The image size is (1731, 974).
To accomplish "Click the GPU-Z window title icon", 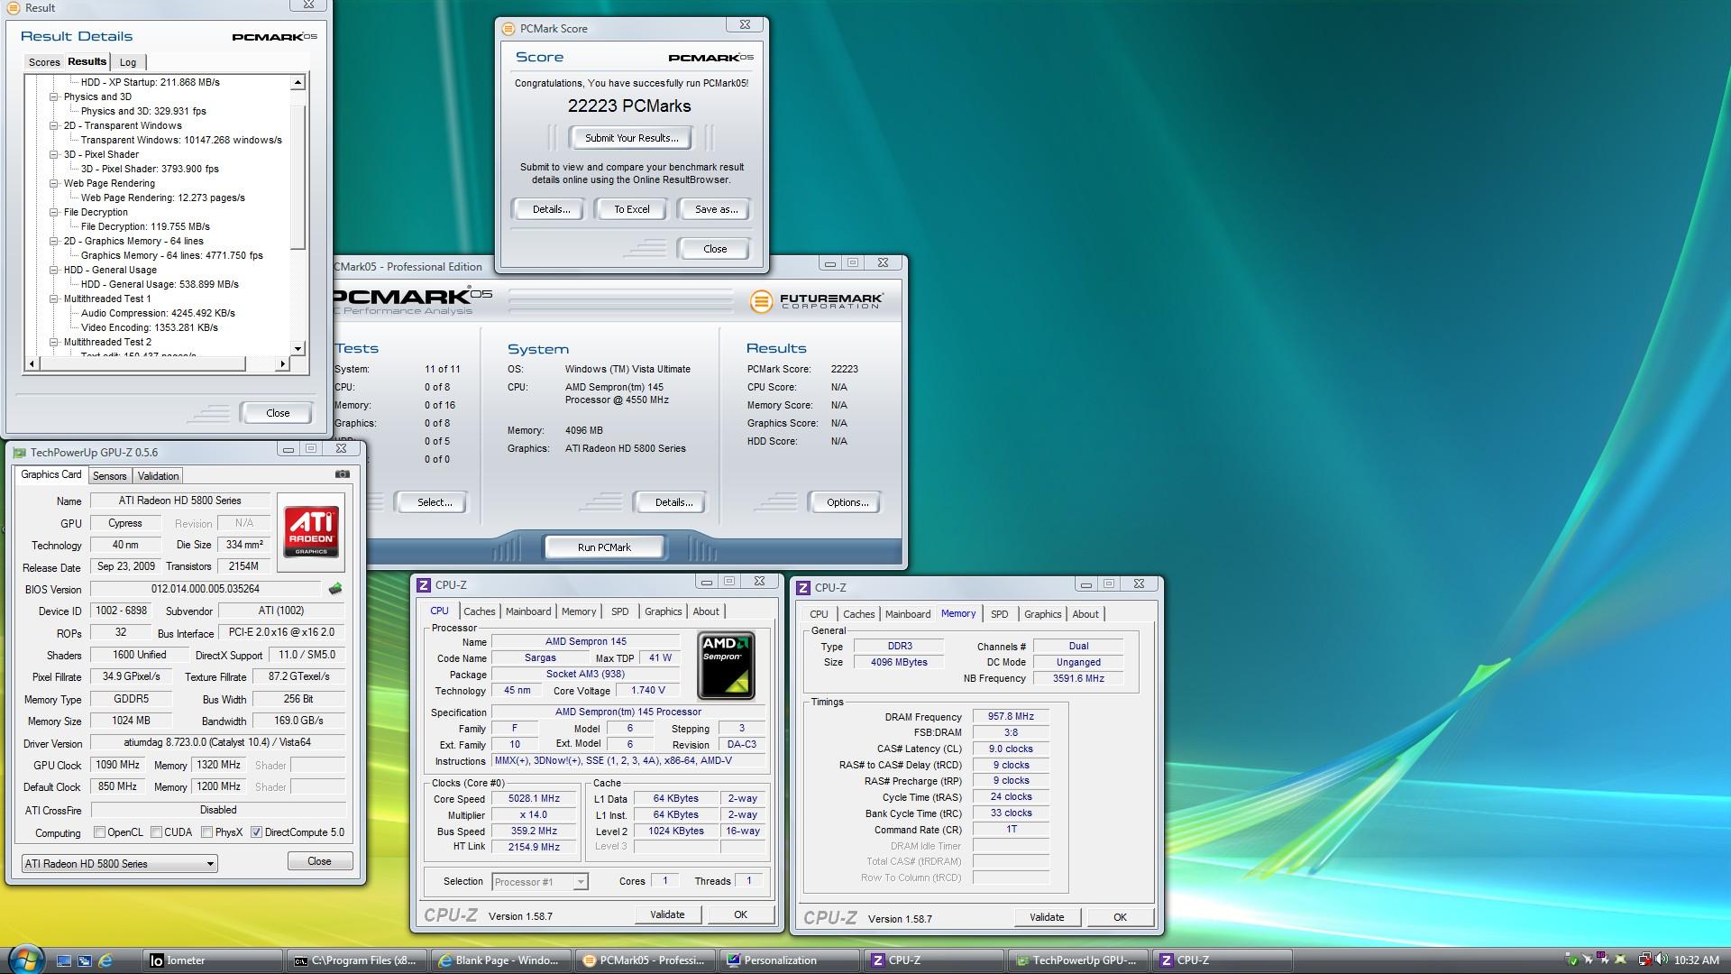I will pyautogui.click(x=20, y=453).
